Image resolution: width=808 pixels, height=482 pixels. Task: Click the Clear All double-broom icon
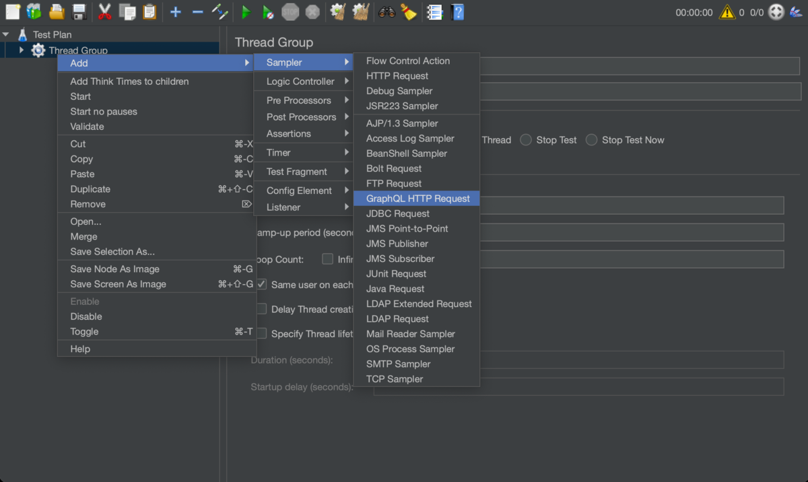(361, 11)
